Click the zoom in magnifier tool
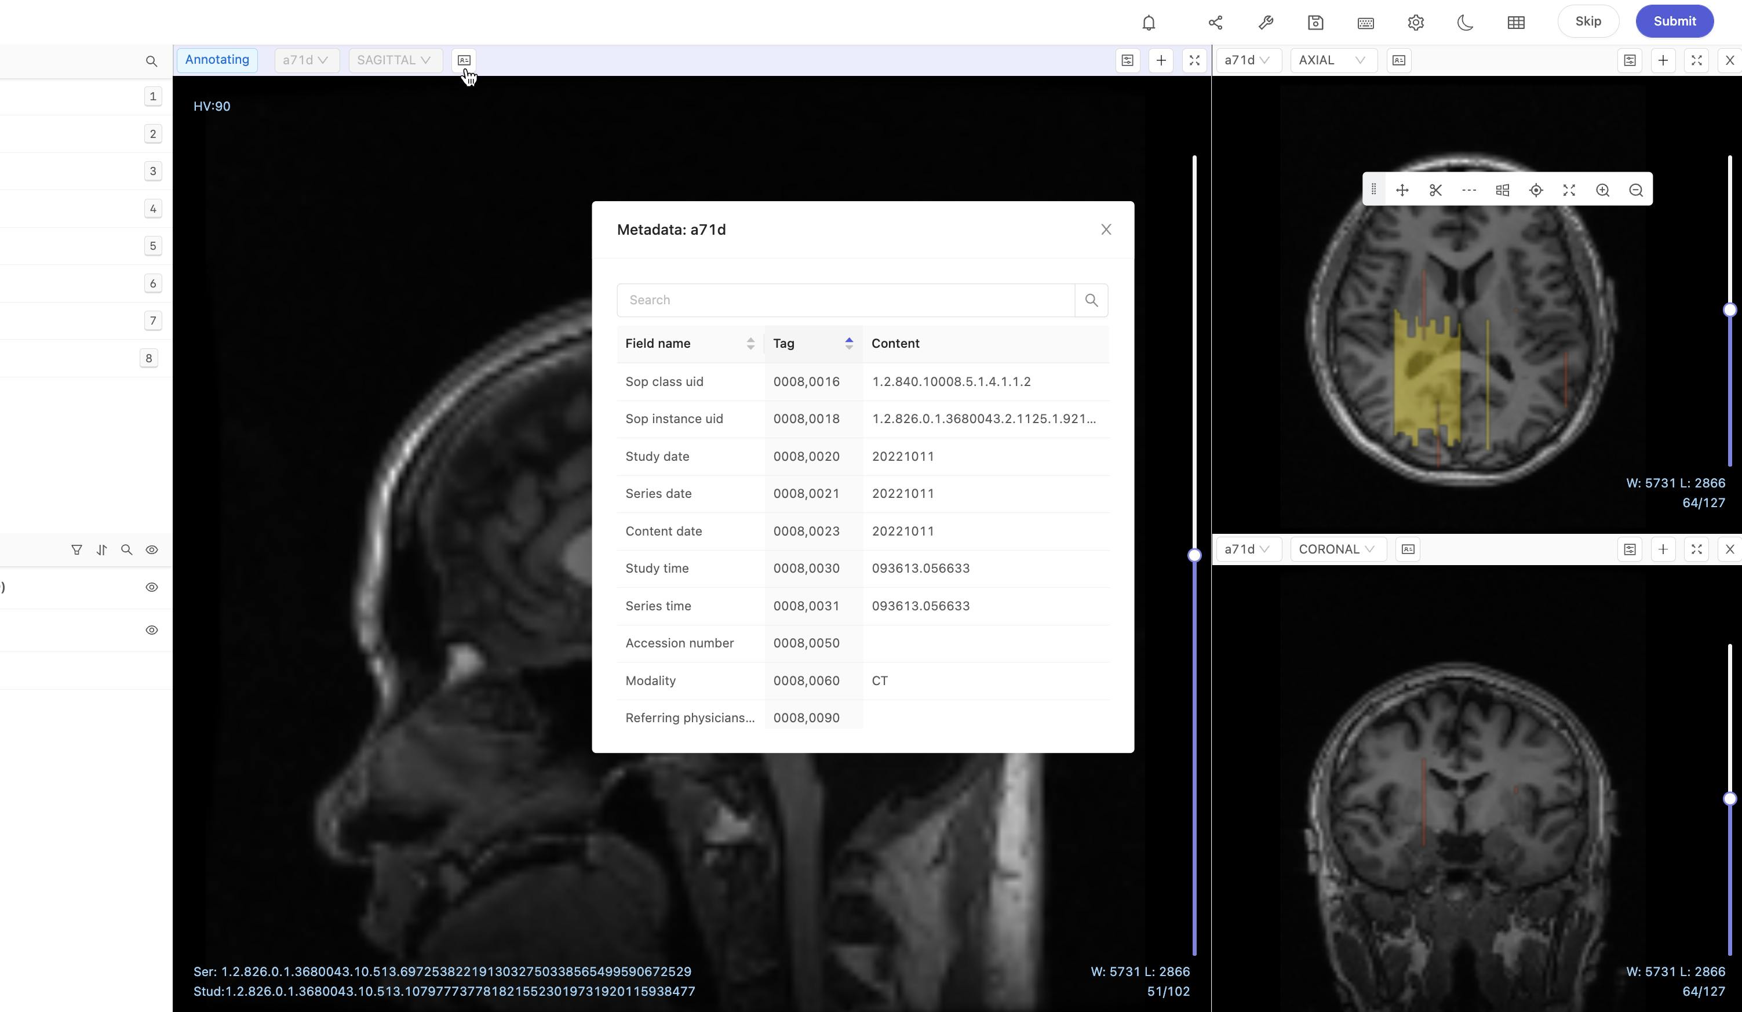1742x1012 pixels. click(1602, 190)
